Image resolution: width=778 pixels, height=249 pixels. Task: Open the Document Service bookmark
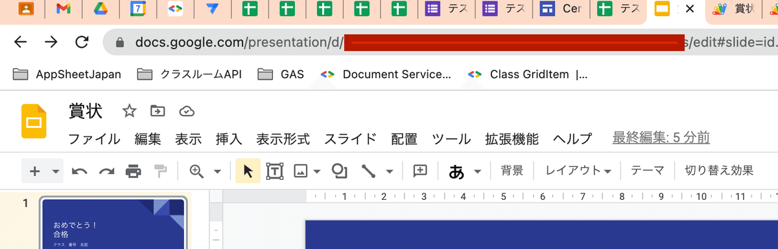point(386,74)
